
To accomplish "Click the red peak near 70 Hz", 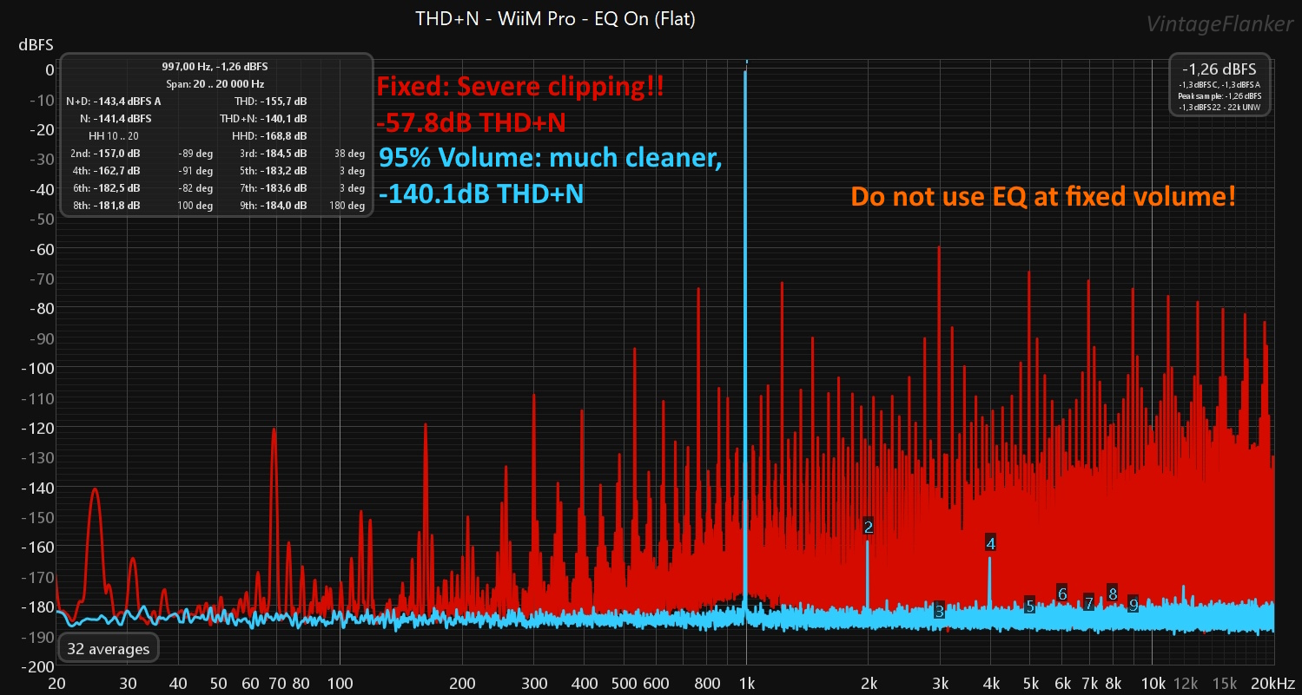I will [274, 521].
